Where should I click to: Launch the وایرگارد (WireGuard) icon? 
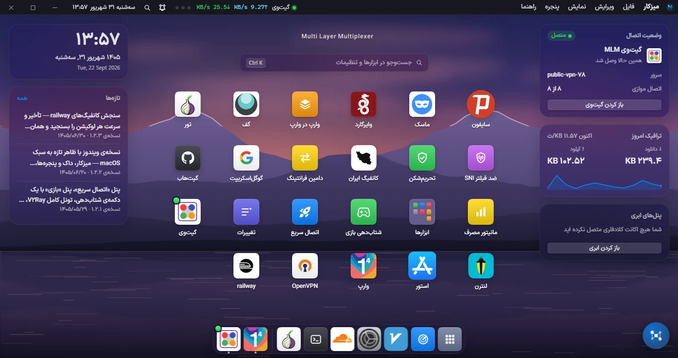tap(364, 104)
